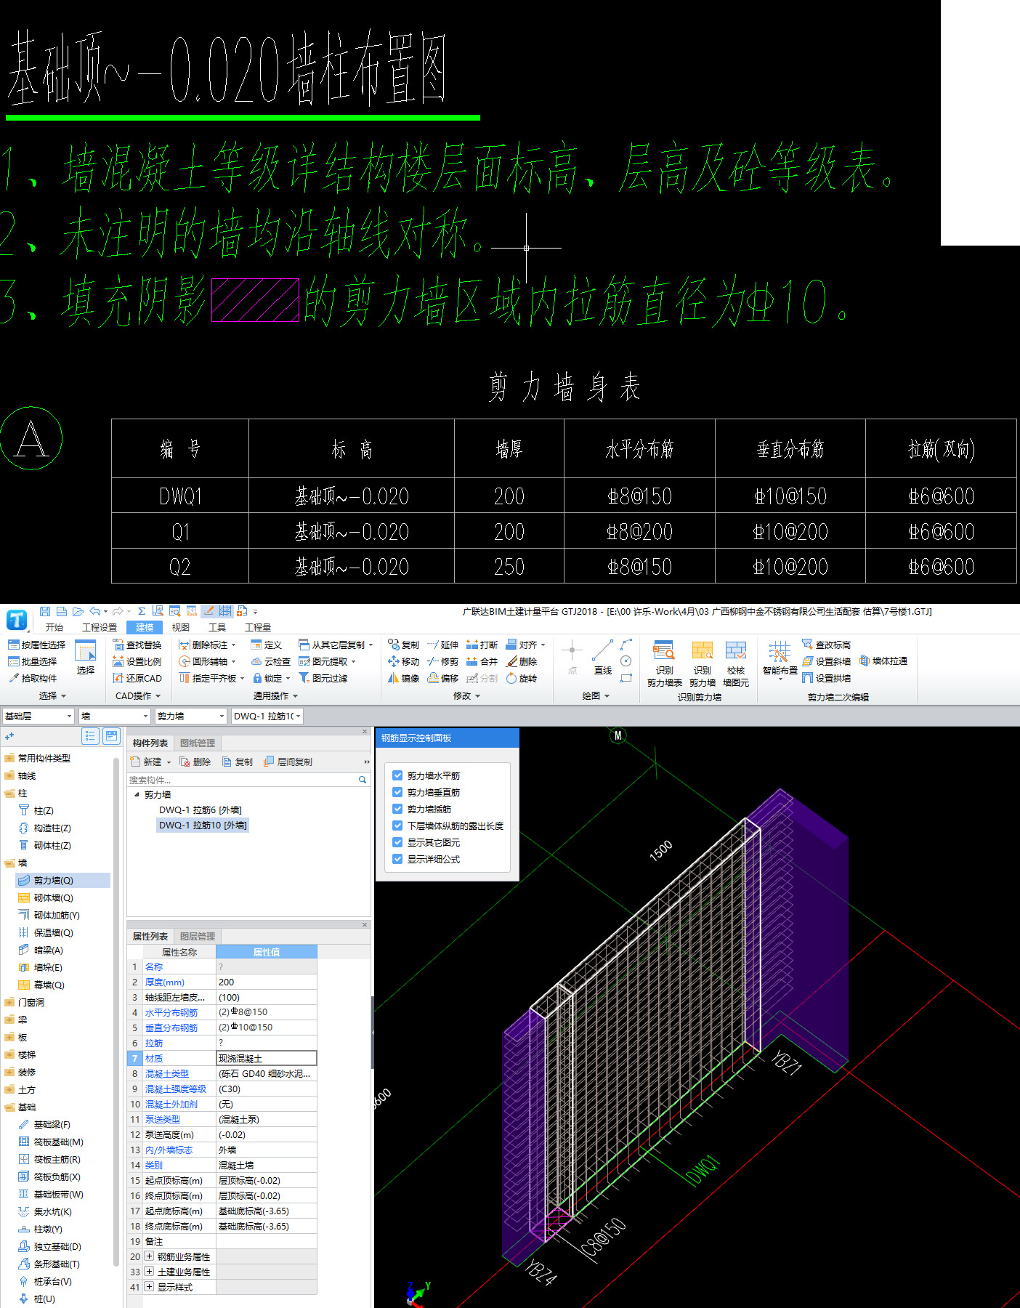Click the 旋转 rotate tool

[522, 678]
